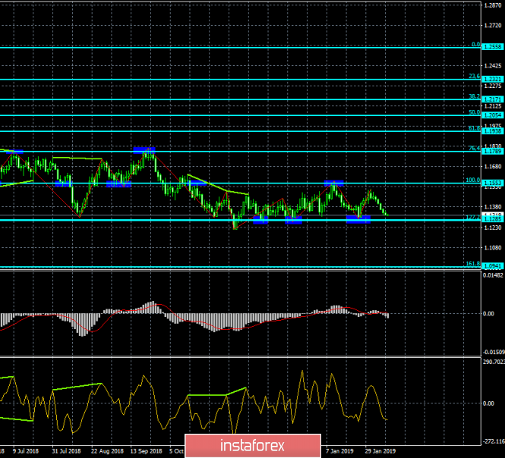
Task: Click the 1.1230 price axis value
Action: click(x=493, y=227)
